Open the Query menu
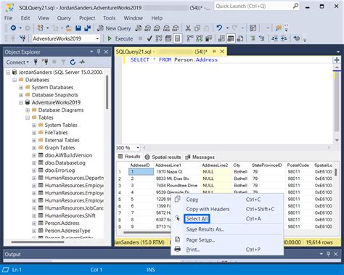The image size is (344, 275). 64,18
